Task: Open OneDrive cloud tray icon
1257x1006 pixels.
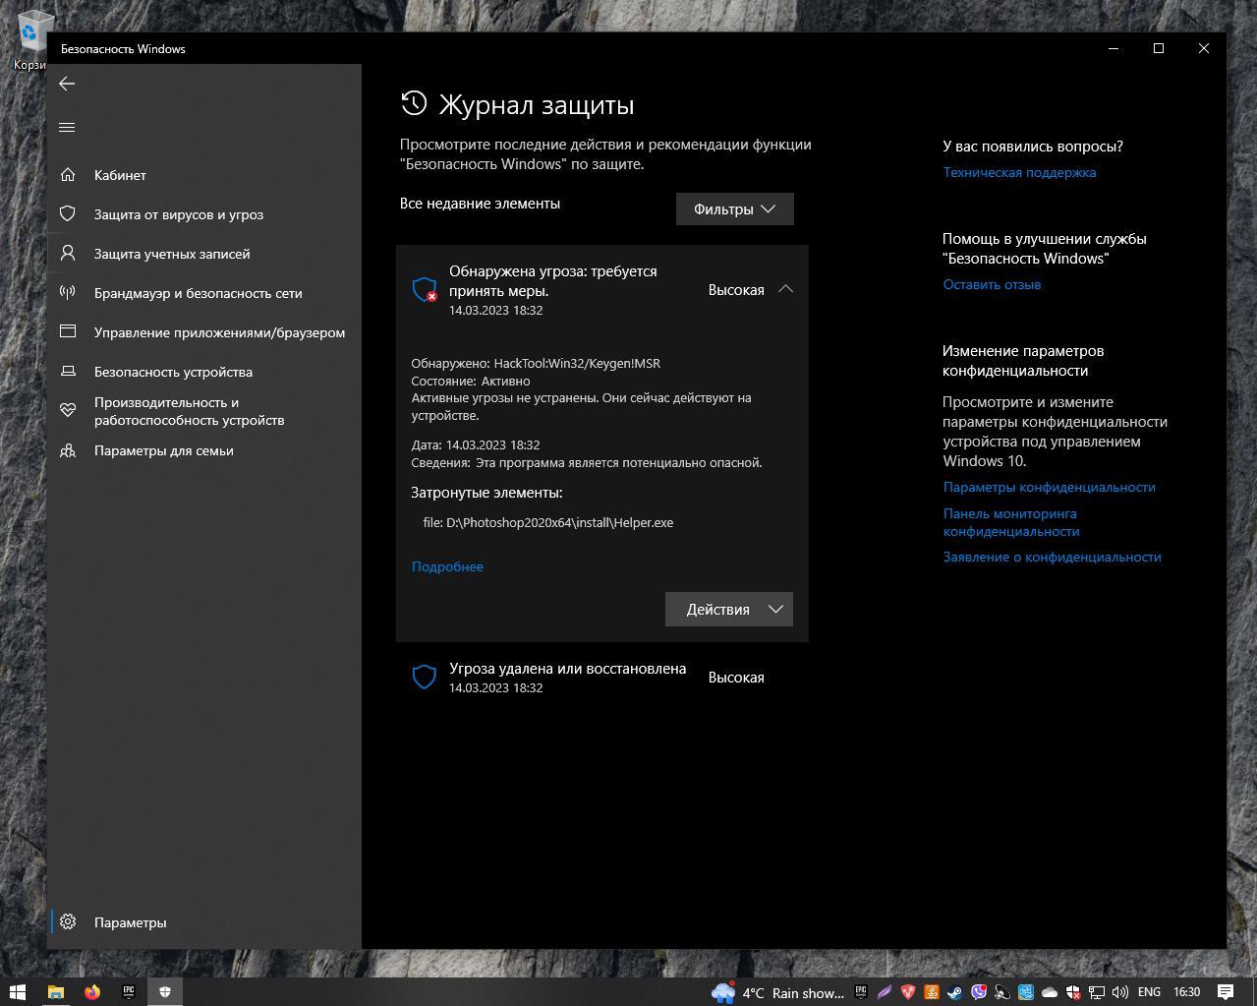Action: [x=1050, y=992]
